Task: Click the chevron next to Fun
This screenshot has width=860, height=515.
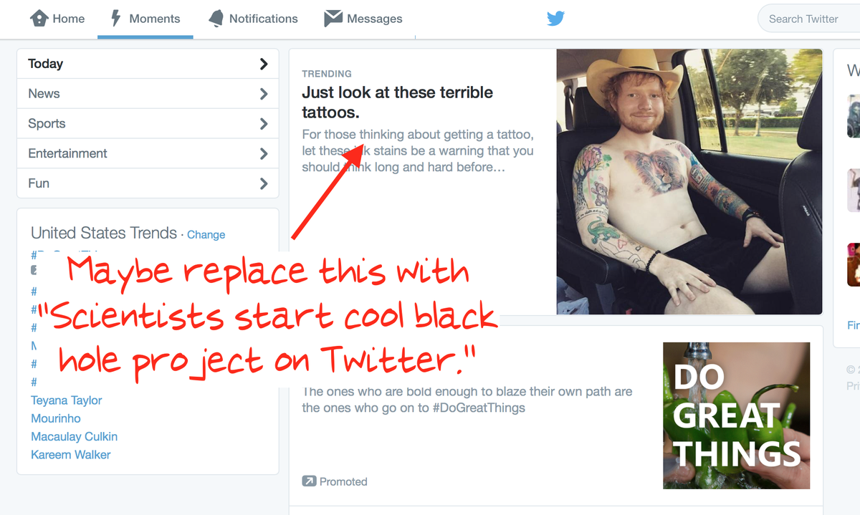Action: point(264,183)
